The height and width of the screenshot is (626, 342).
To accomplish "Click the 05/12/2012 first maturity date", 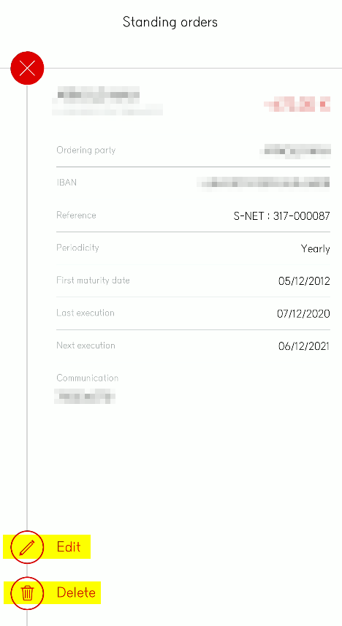I will click(304, 281).
